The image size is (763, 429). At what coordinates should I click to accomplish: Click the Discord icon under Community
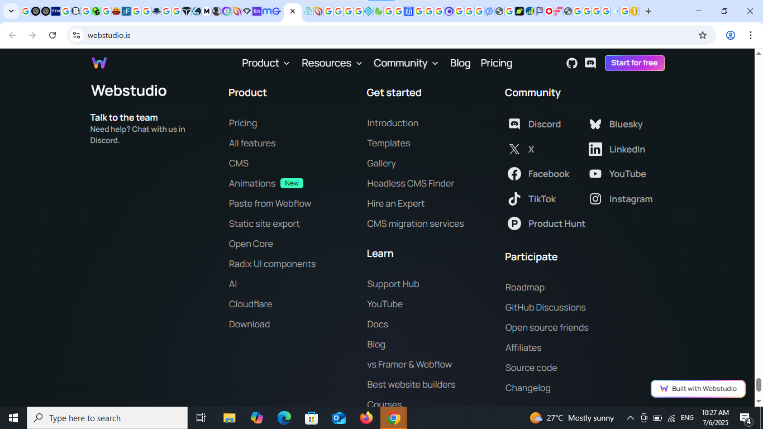click(514, 124)
